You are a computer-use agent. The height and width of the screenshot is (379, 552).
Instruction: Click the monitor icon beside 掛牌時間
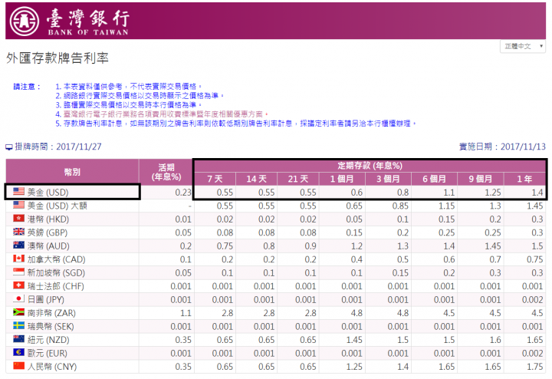pos(9,146)
